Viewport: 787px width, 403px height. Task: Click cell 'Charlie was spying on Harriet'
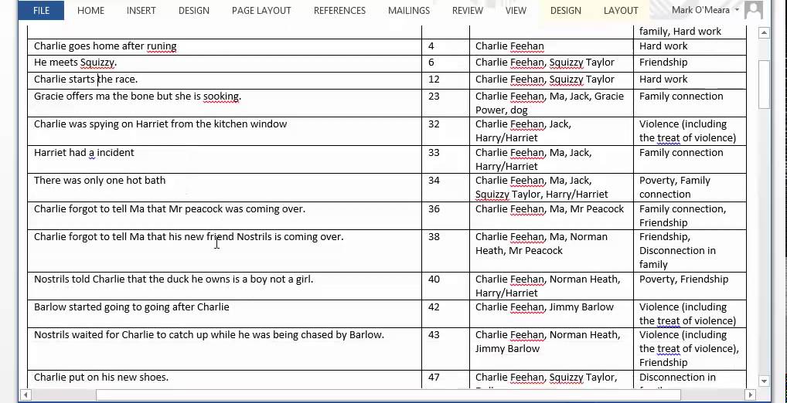(225, 130)
